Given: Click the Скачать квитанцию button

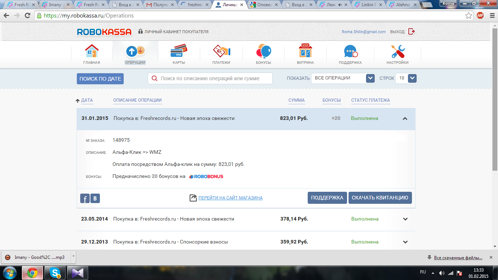Looking at the screenshot, I should tap(380, 198).
